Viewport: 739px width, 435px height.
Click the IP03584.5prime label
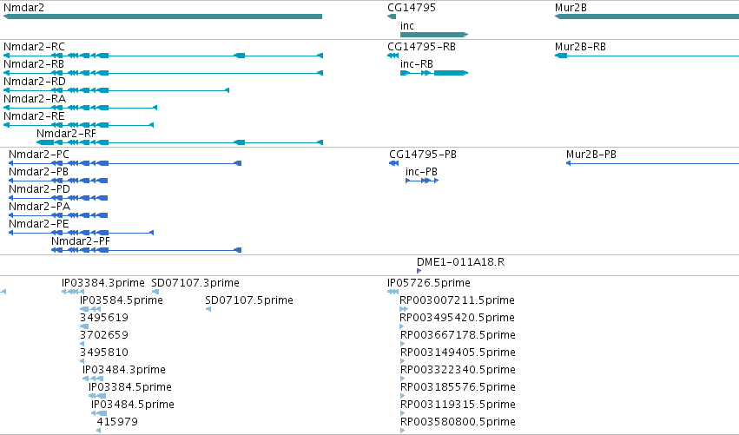[121, 300]
